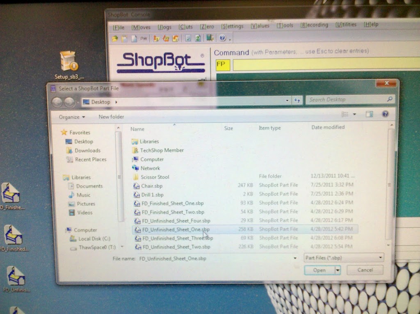Open the [H]elp menu

coord(371,24)
